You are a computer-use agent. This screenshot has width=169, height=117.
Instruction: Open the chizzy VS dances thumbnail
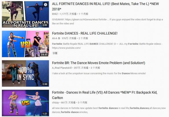coord(25,103)
